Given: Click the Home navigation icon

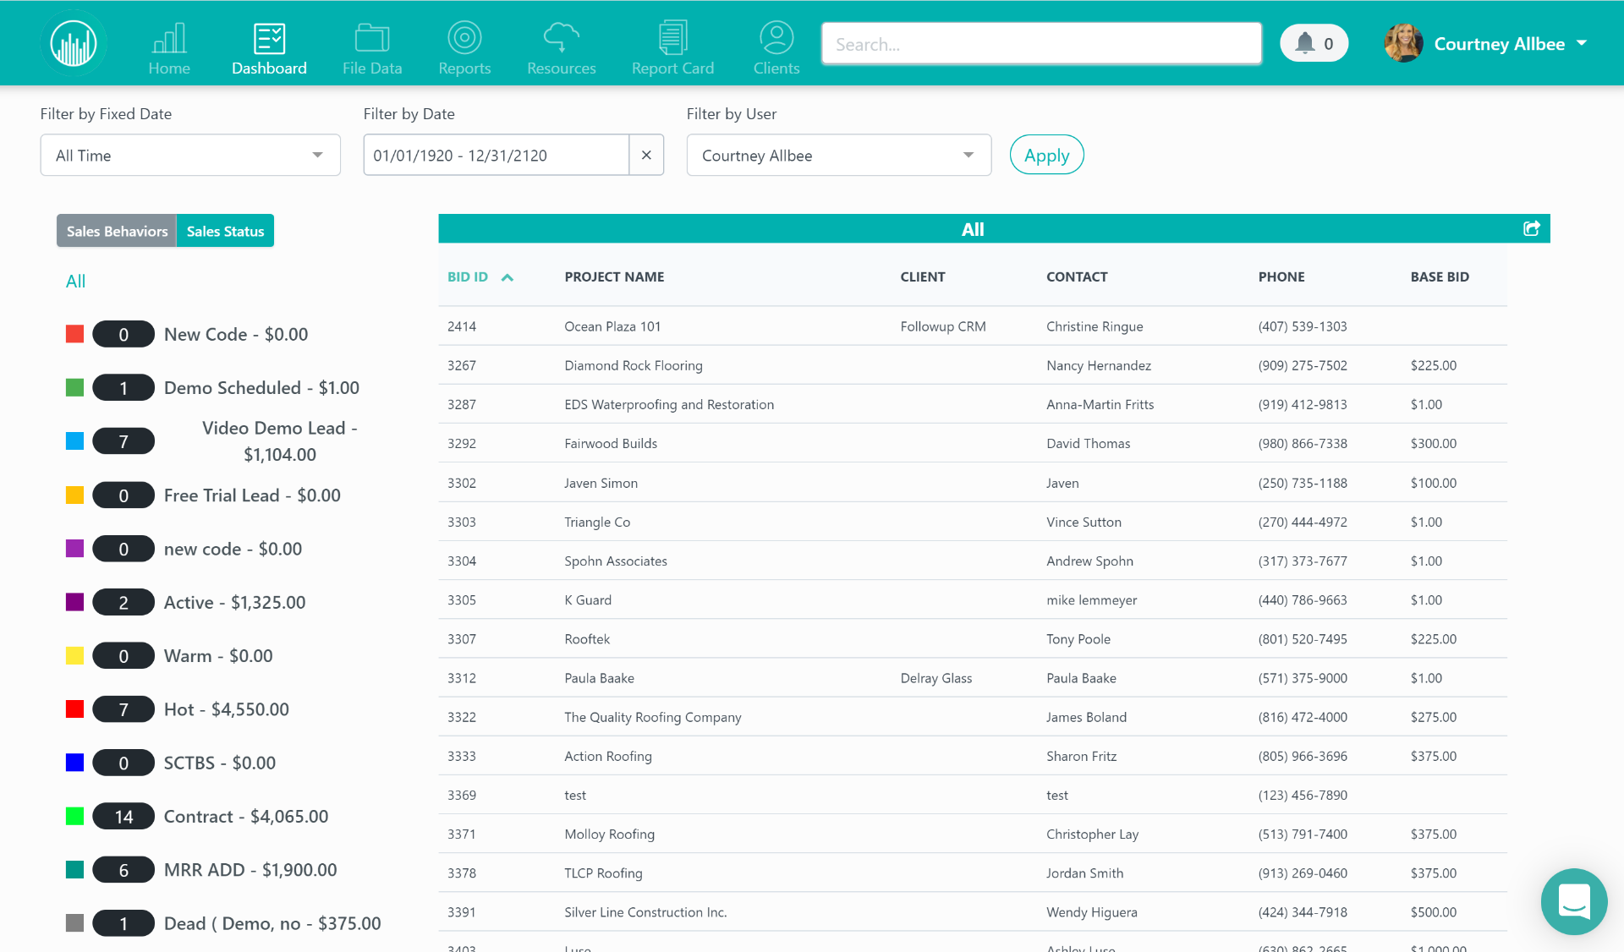Looking at the screenshot, I should click(169, 43).
